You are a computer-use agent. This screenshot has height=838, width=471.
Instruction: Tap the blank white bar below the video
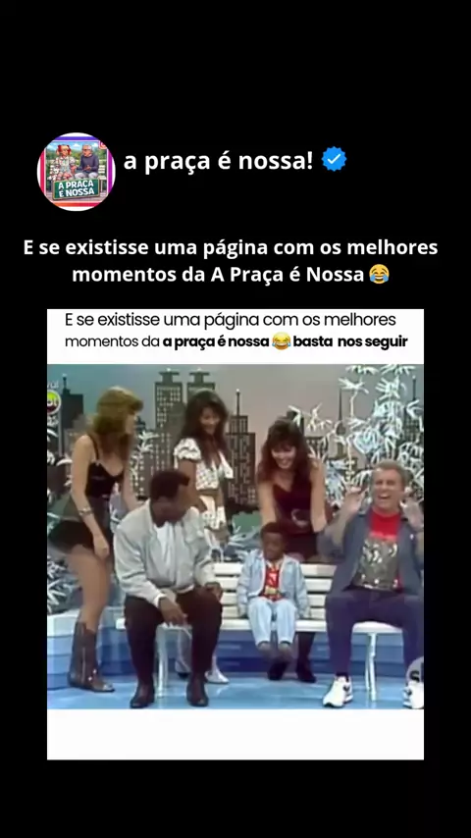[x=235, y=734]
